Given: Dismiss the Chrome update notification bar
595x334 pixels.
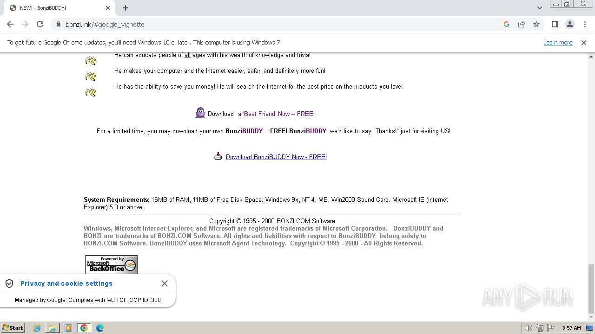Looking at the screenshot, I should (584, 42).
